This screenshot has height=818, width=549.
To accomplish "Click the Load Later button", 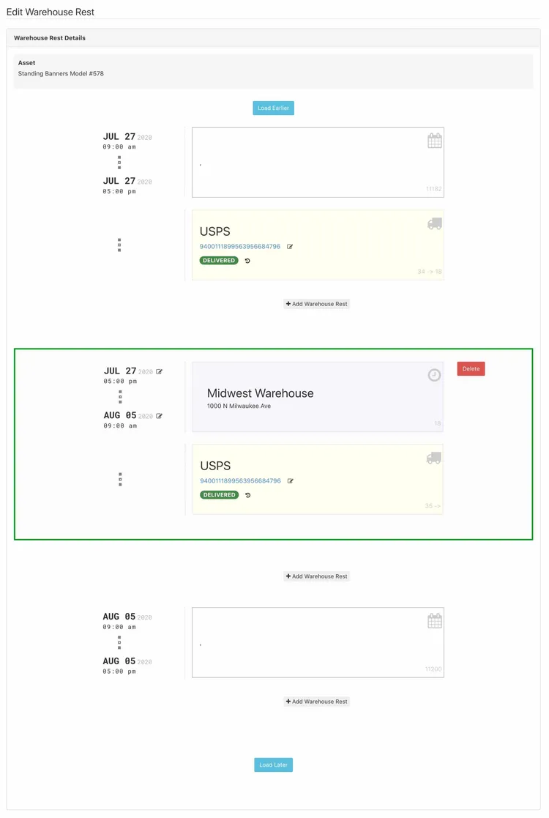I will point(273,765).
